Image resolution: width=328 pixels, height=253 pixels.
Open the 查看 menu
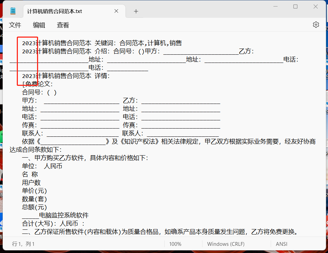click(62, 25)
